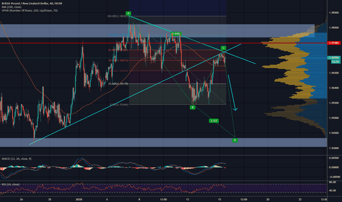Click the 100.00% Fibonacci level label
This screenshot has height=202, width=342.
117,16
